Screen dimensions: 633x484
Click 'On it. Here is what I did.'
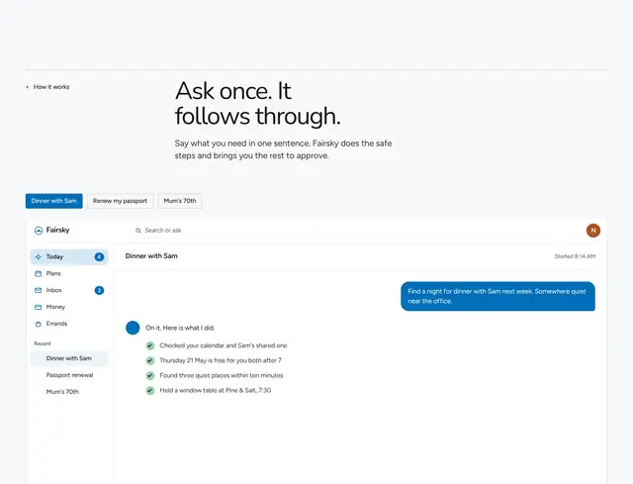point(180,328)
